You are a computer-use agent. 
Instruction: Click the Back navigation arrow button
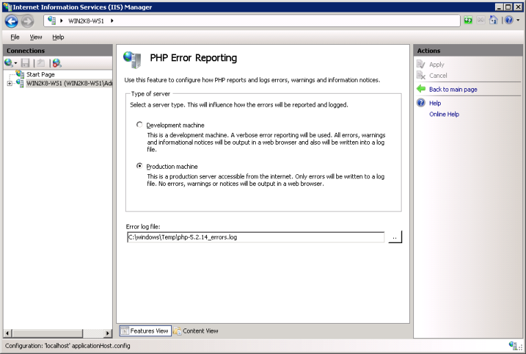(11, 21)
